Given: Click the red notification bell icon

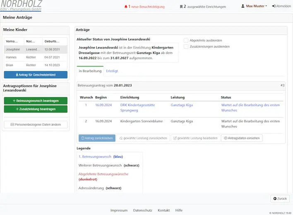Looking at the screenshot, I should click(126, 7).
